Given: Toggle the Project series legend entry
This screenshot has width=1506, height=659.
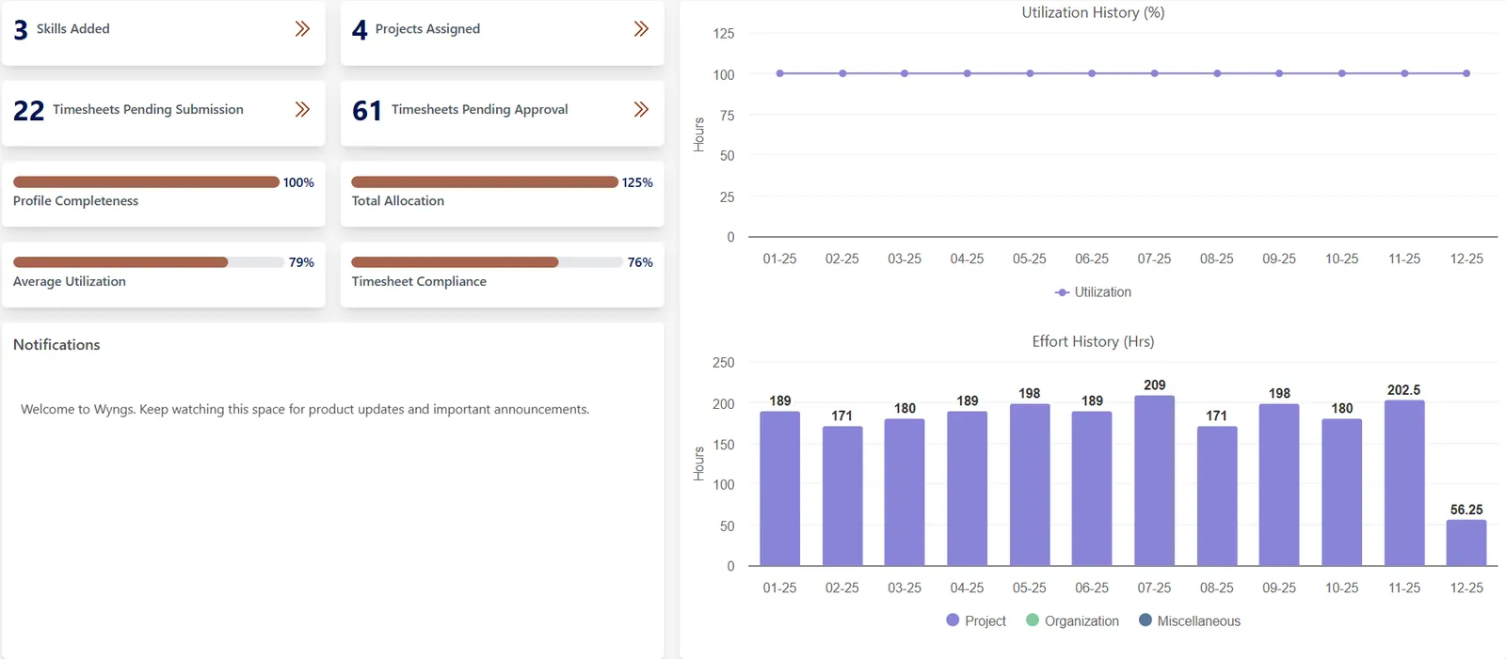Looking at the screenshot, I should (976, 620).
